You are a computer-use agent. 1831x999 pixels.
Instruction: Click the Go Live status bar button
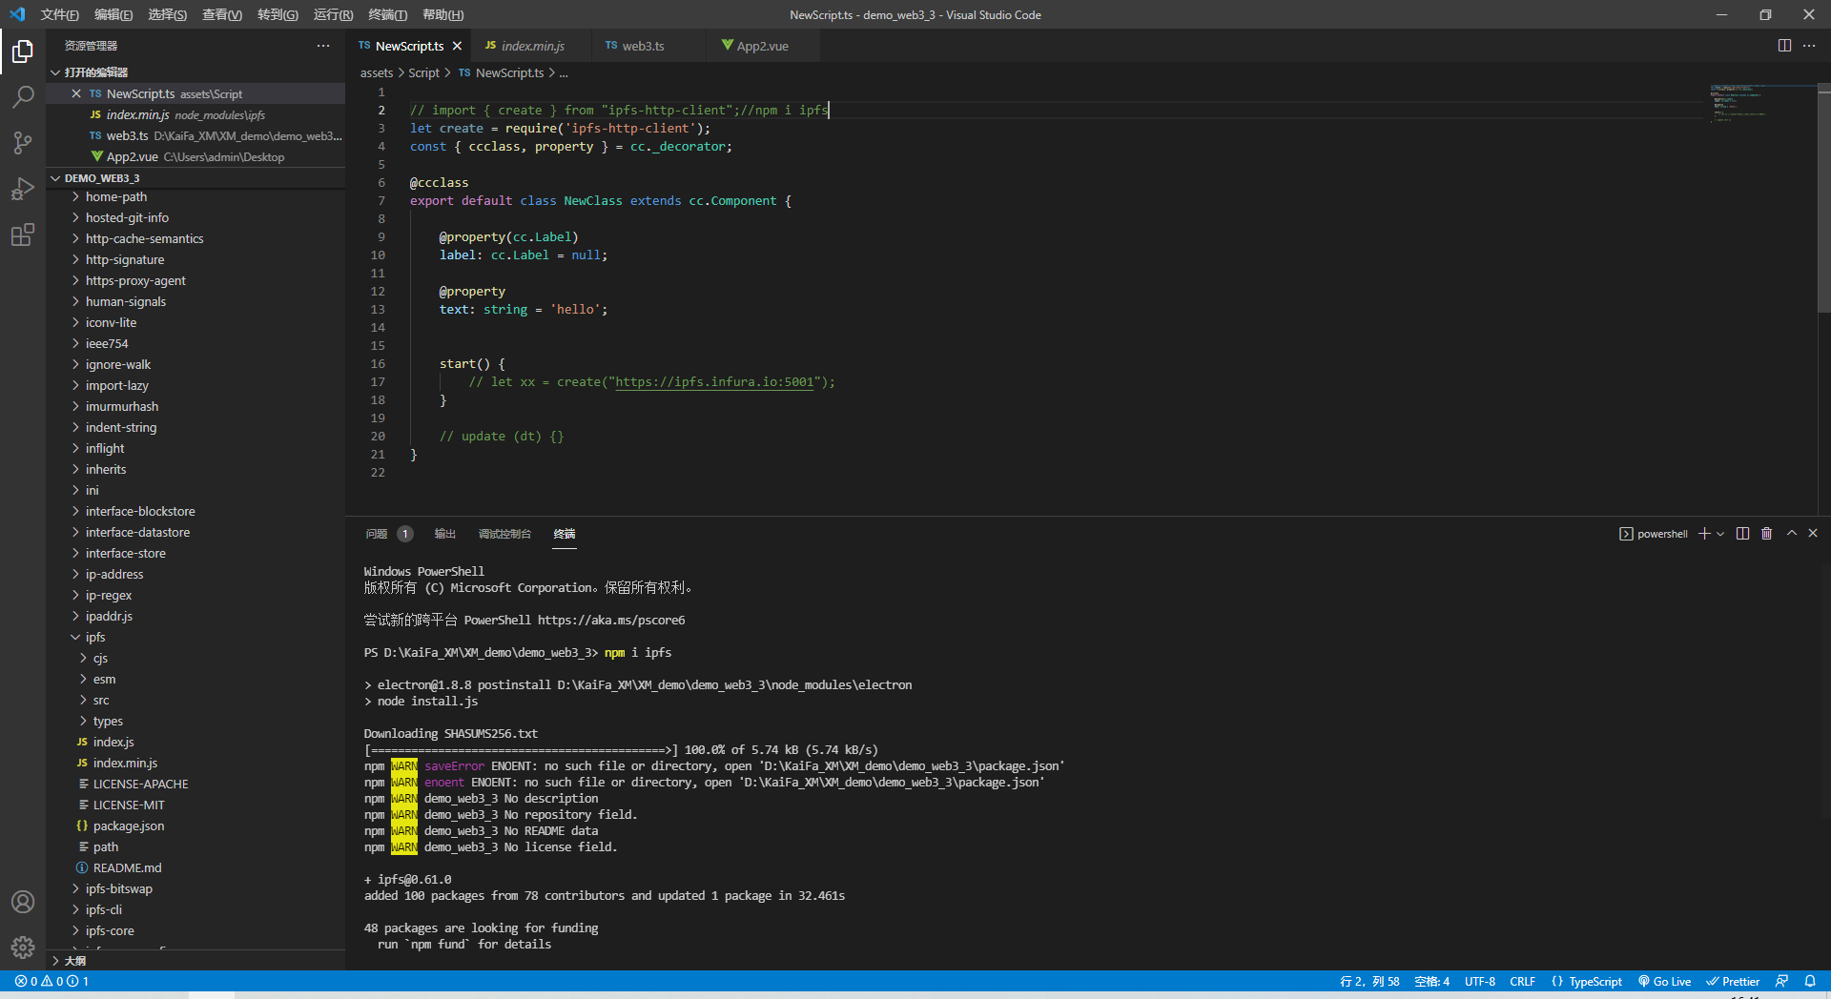pos(1664,981)
